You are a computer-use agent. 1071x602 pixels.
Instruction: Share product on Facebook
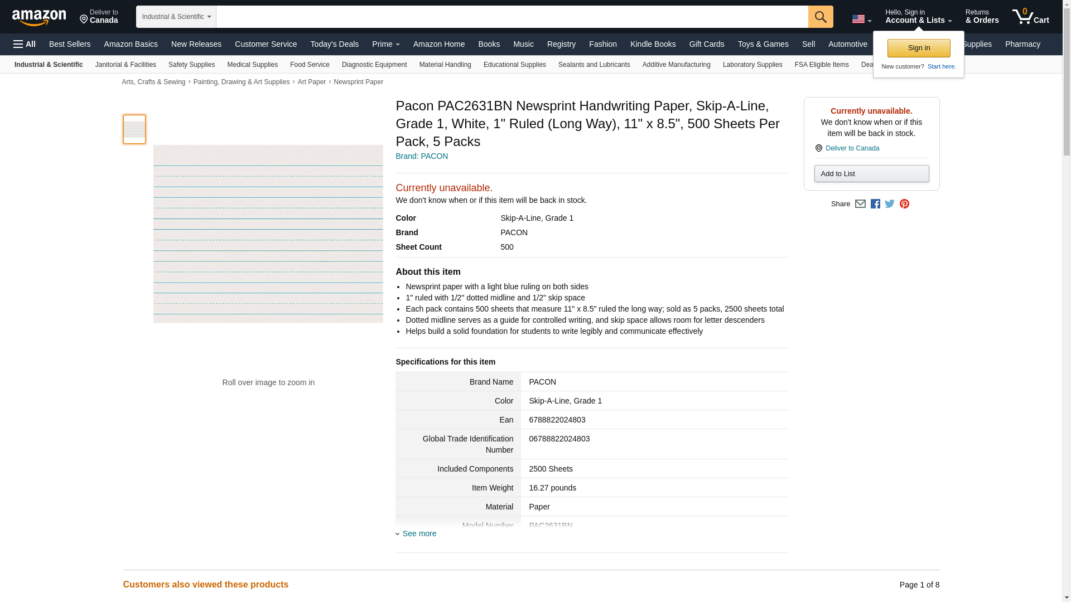coord(875,204)
